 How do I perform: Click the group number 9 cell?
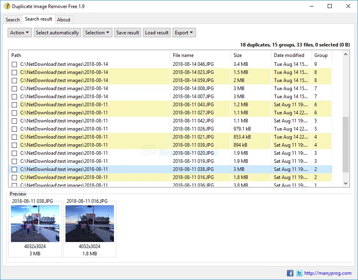point(316,64)
